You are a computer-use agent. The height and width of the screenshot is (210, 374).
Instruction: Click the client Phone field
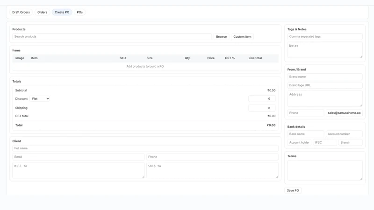tap(212, 157)
